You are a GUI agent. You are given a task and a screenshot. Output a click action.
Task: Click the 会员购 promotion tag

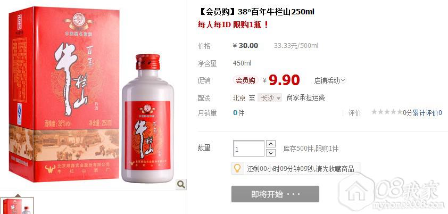tap(246, 80)
